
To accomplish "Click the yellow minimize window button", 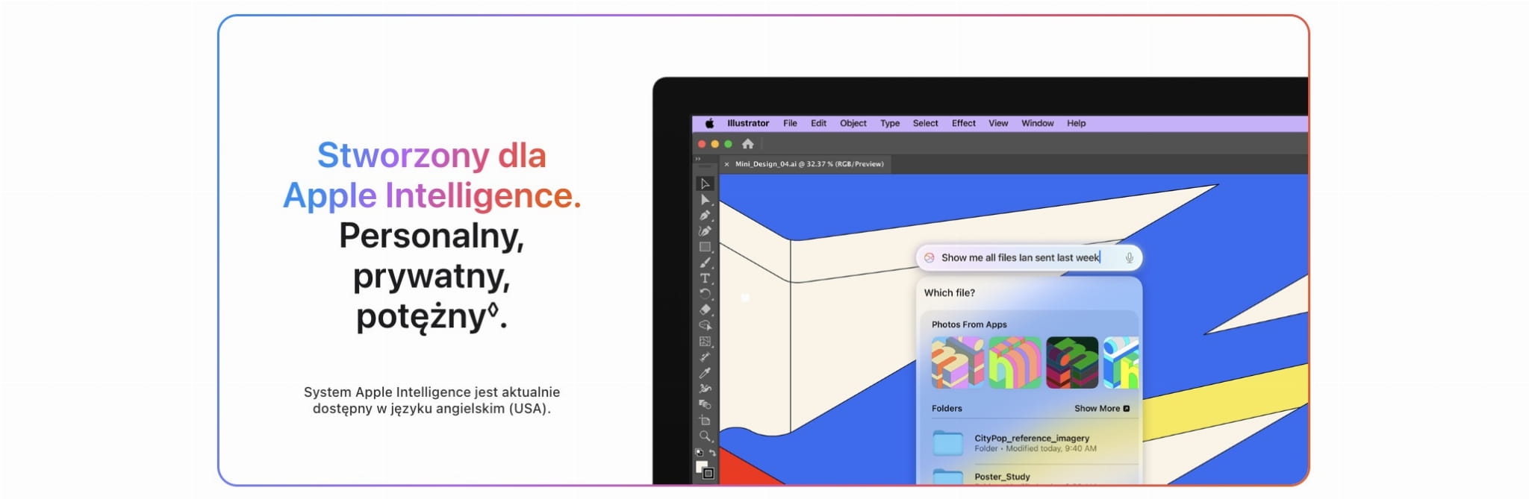I will point(715,144).
